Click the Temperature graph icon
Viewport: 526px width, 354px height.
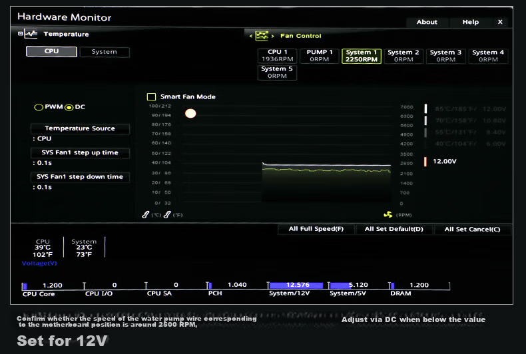pyautogui.click(x=31, y=33)
